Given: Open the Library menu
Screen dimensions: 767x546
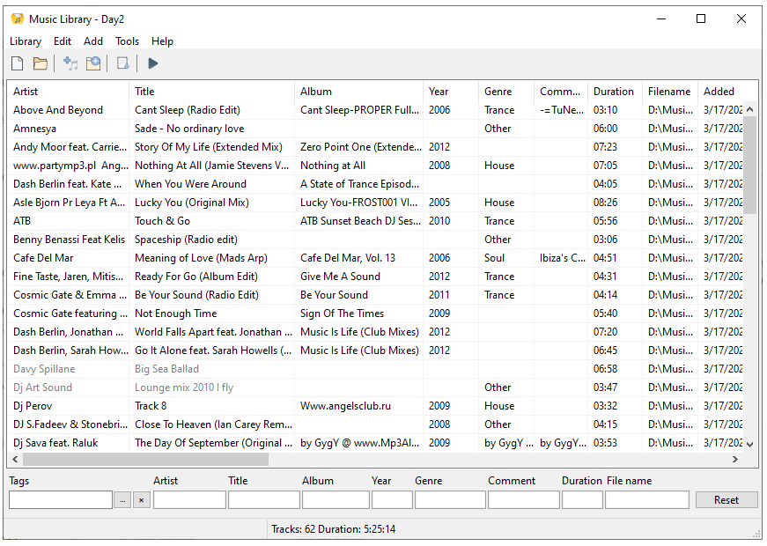Looking at the screenshot, I should (26, 41).
